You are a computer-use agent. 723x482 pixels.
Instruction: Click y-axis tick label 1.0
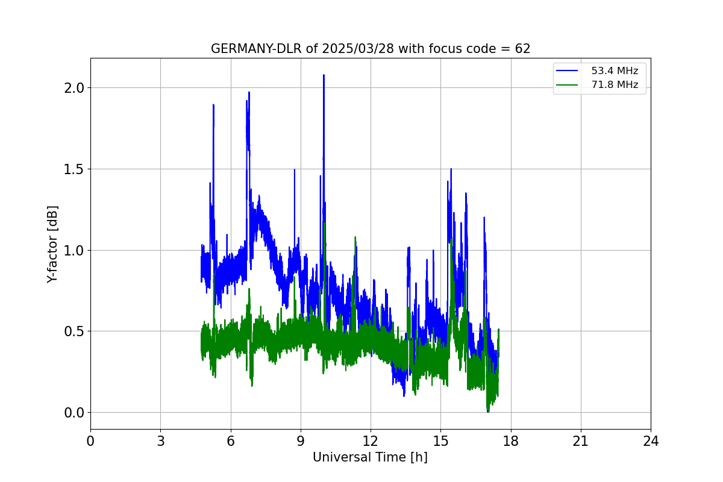coord(75,250)
